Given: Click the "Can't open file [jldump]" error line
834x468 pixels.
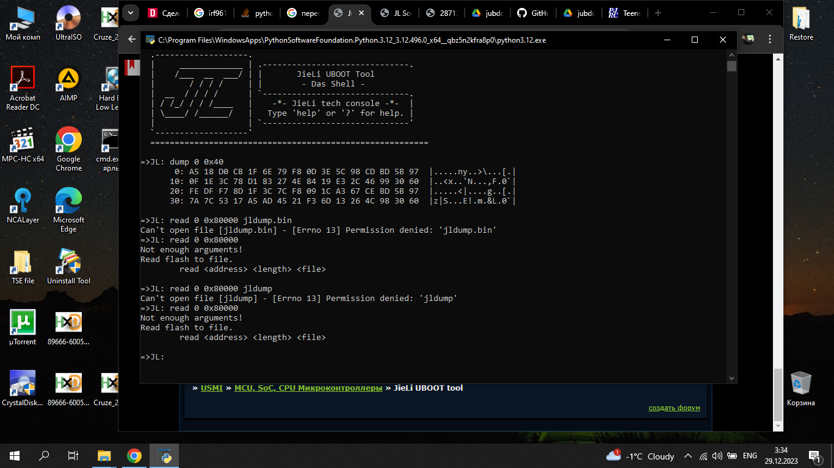Looking at the screenshot, I should click(299, 298).
